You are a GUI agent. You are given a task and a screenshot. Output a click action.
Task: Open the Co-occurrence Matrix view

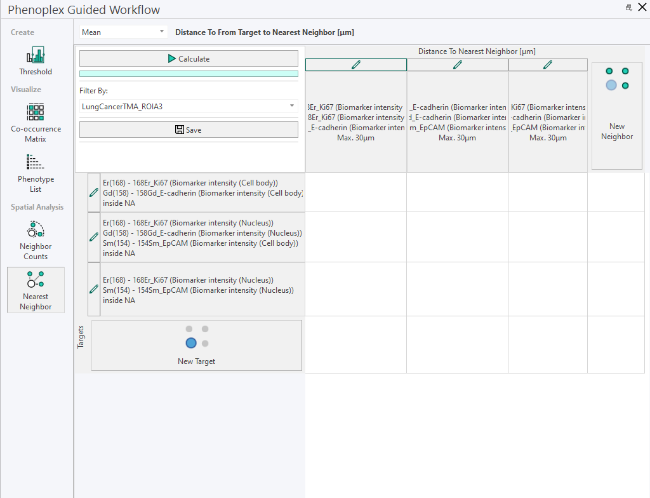click(x=36, y=123)
